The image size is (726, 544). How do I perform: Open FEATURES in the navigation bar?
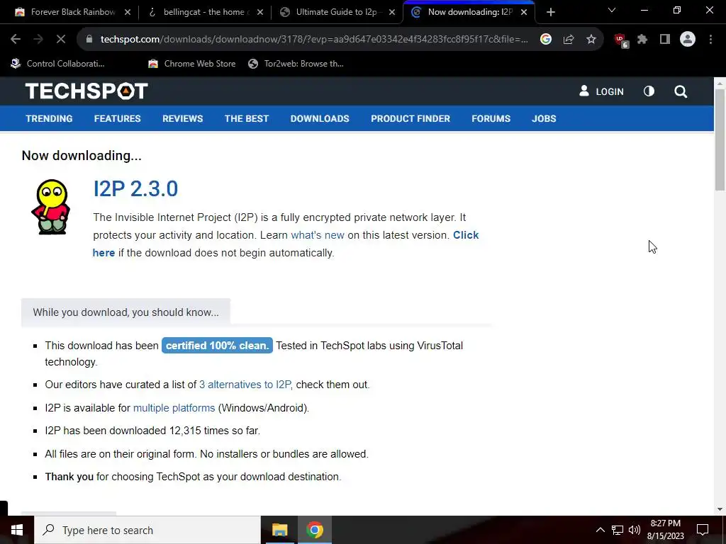(x=117, y=119)
